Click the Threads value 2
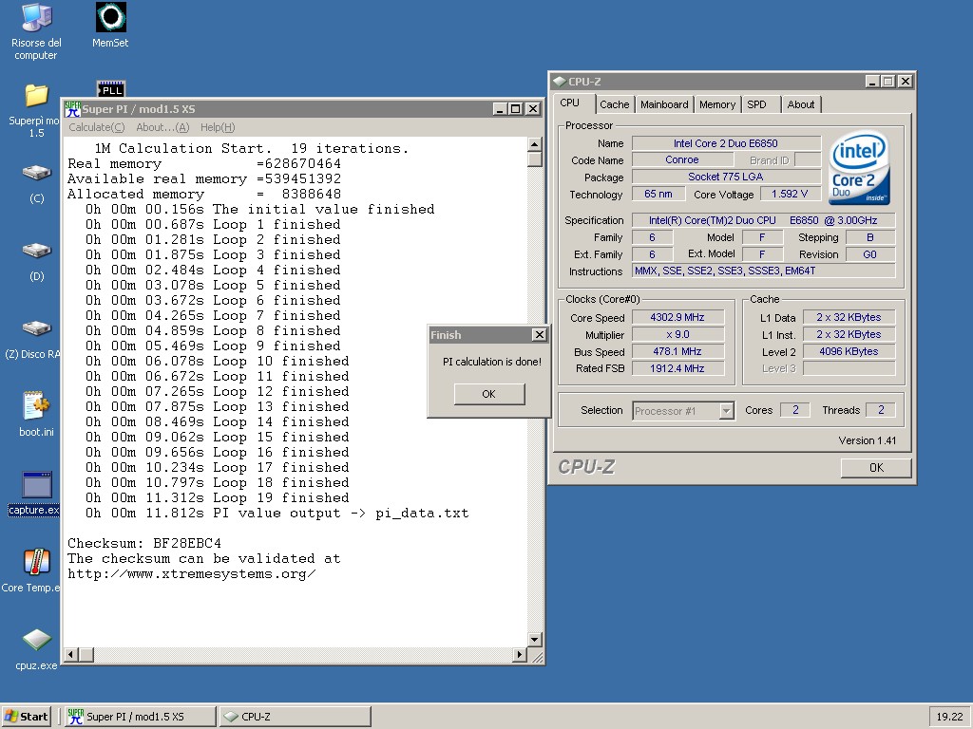This screenshot has width=973, height=729. click(881, 410)
